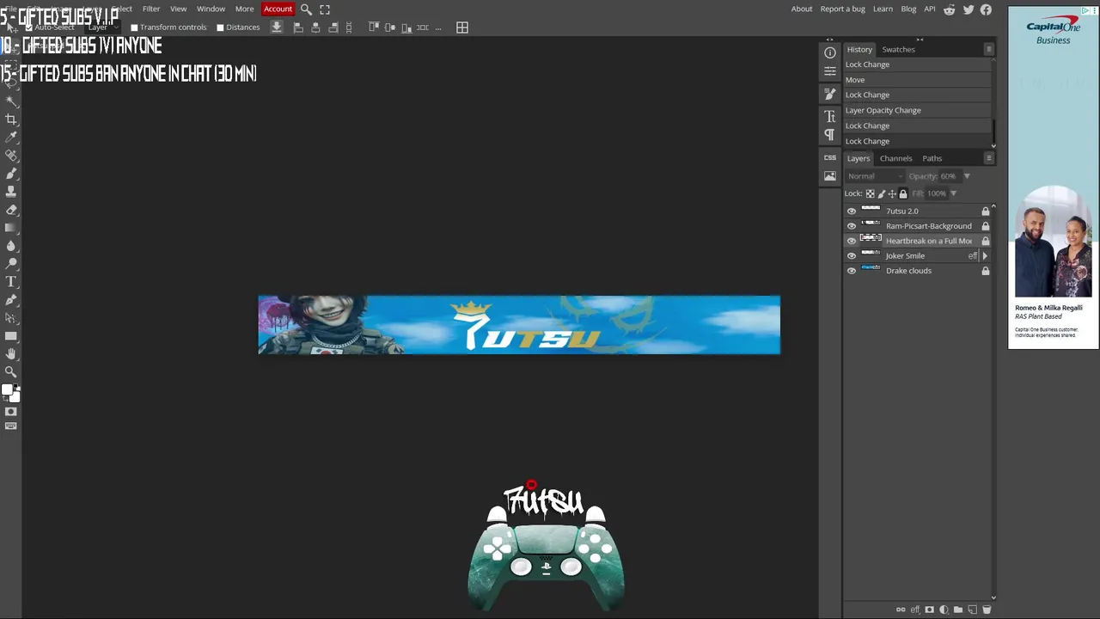
Task: Open the About link
Action: coord(802,9)
